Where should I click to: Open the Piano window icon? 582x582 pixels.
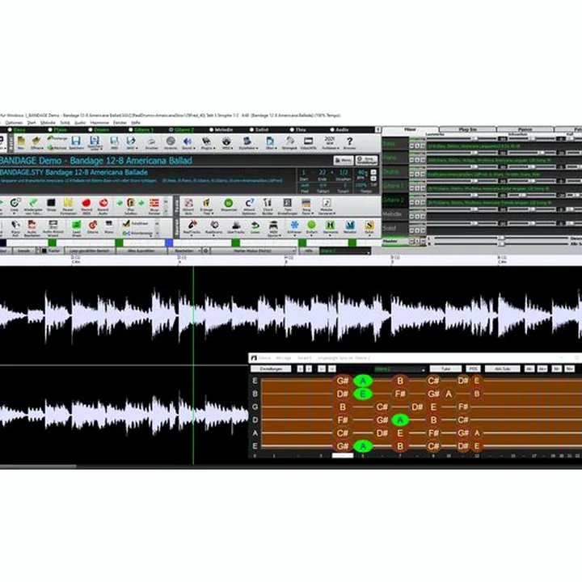tap(109, 227)
